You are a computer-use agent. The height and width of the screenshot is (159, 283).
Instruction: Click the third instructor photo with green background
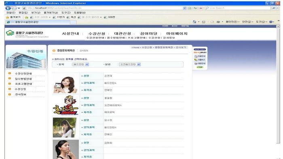65,128
